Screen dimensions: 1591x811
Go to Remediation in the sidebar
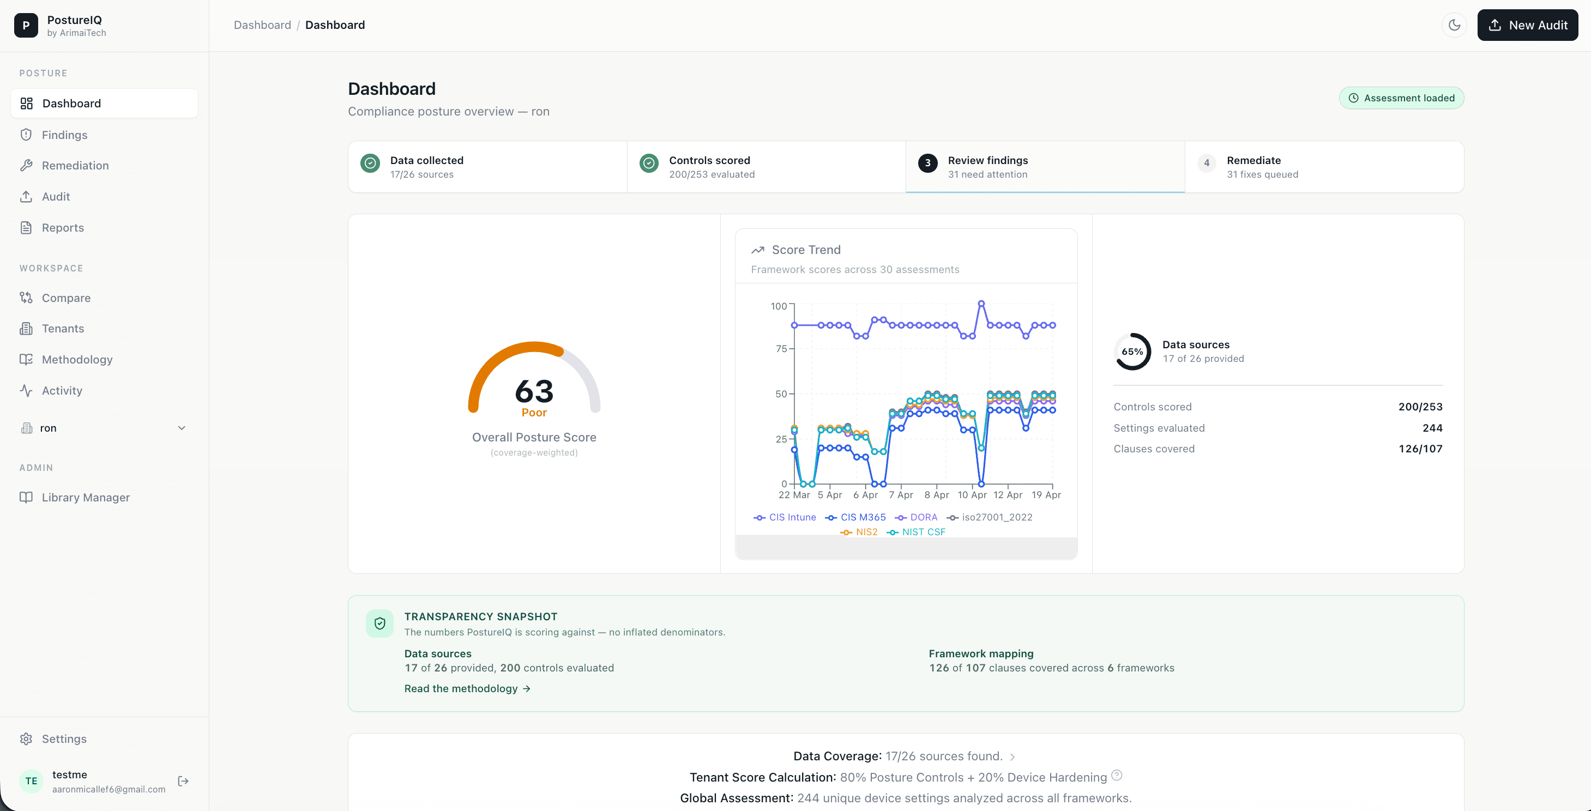click(x=104, y=165)
